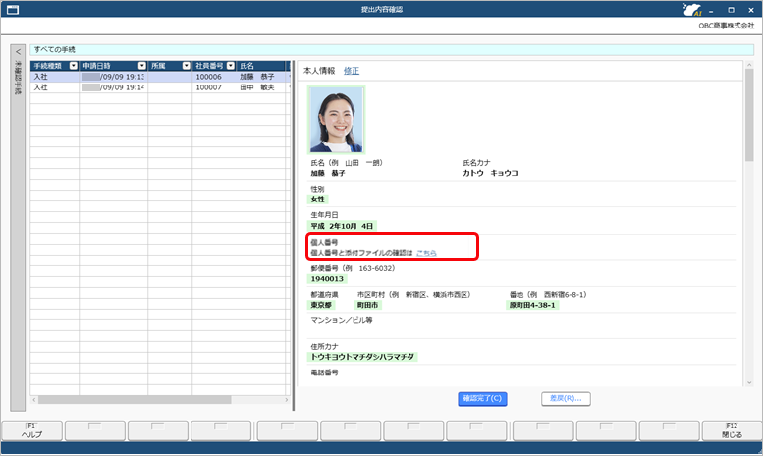The image size is (763, 456).
Task: Click the 修正 link beside 本人情報
Action: tap(351, 71)
